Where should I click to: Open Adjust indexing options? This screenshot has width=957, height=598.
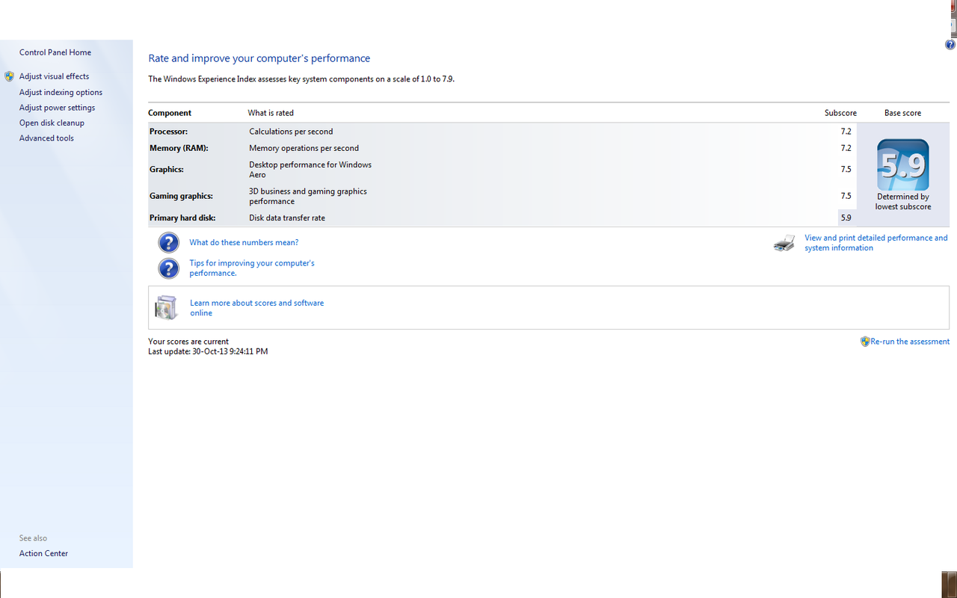click(61, 93)
